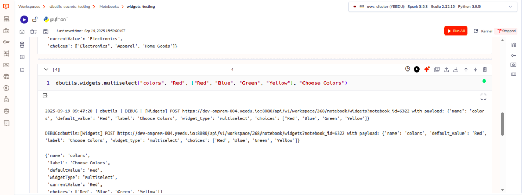
Task: Open cell 4 execution history clock icon
Action: point(408,69)
